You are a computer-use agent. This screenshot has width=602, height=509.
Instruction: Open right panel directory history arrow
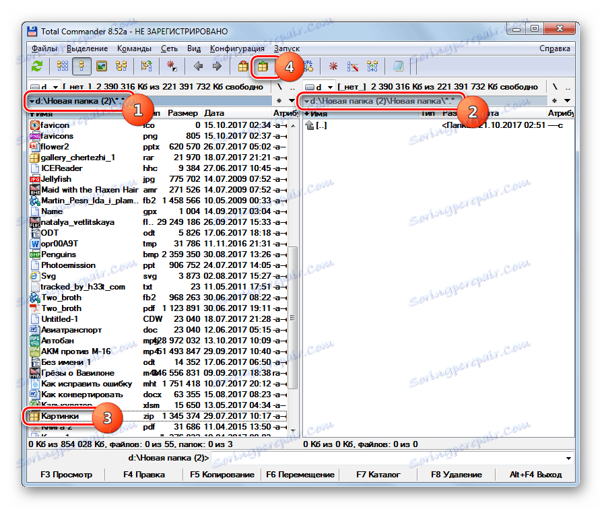(x=567, y=101)
